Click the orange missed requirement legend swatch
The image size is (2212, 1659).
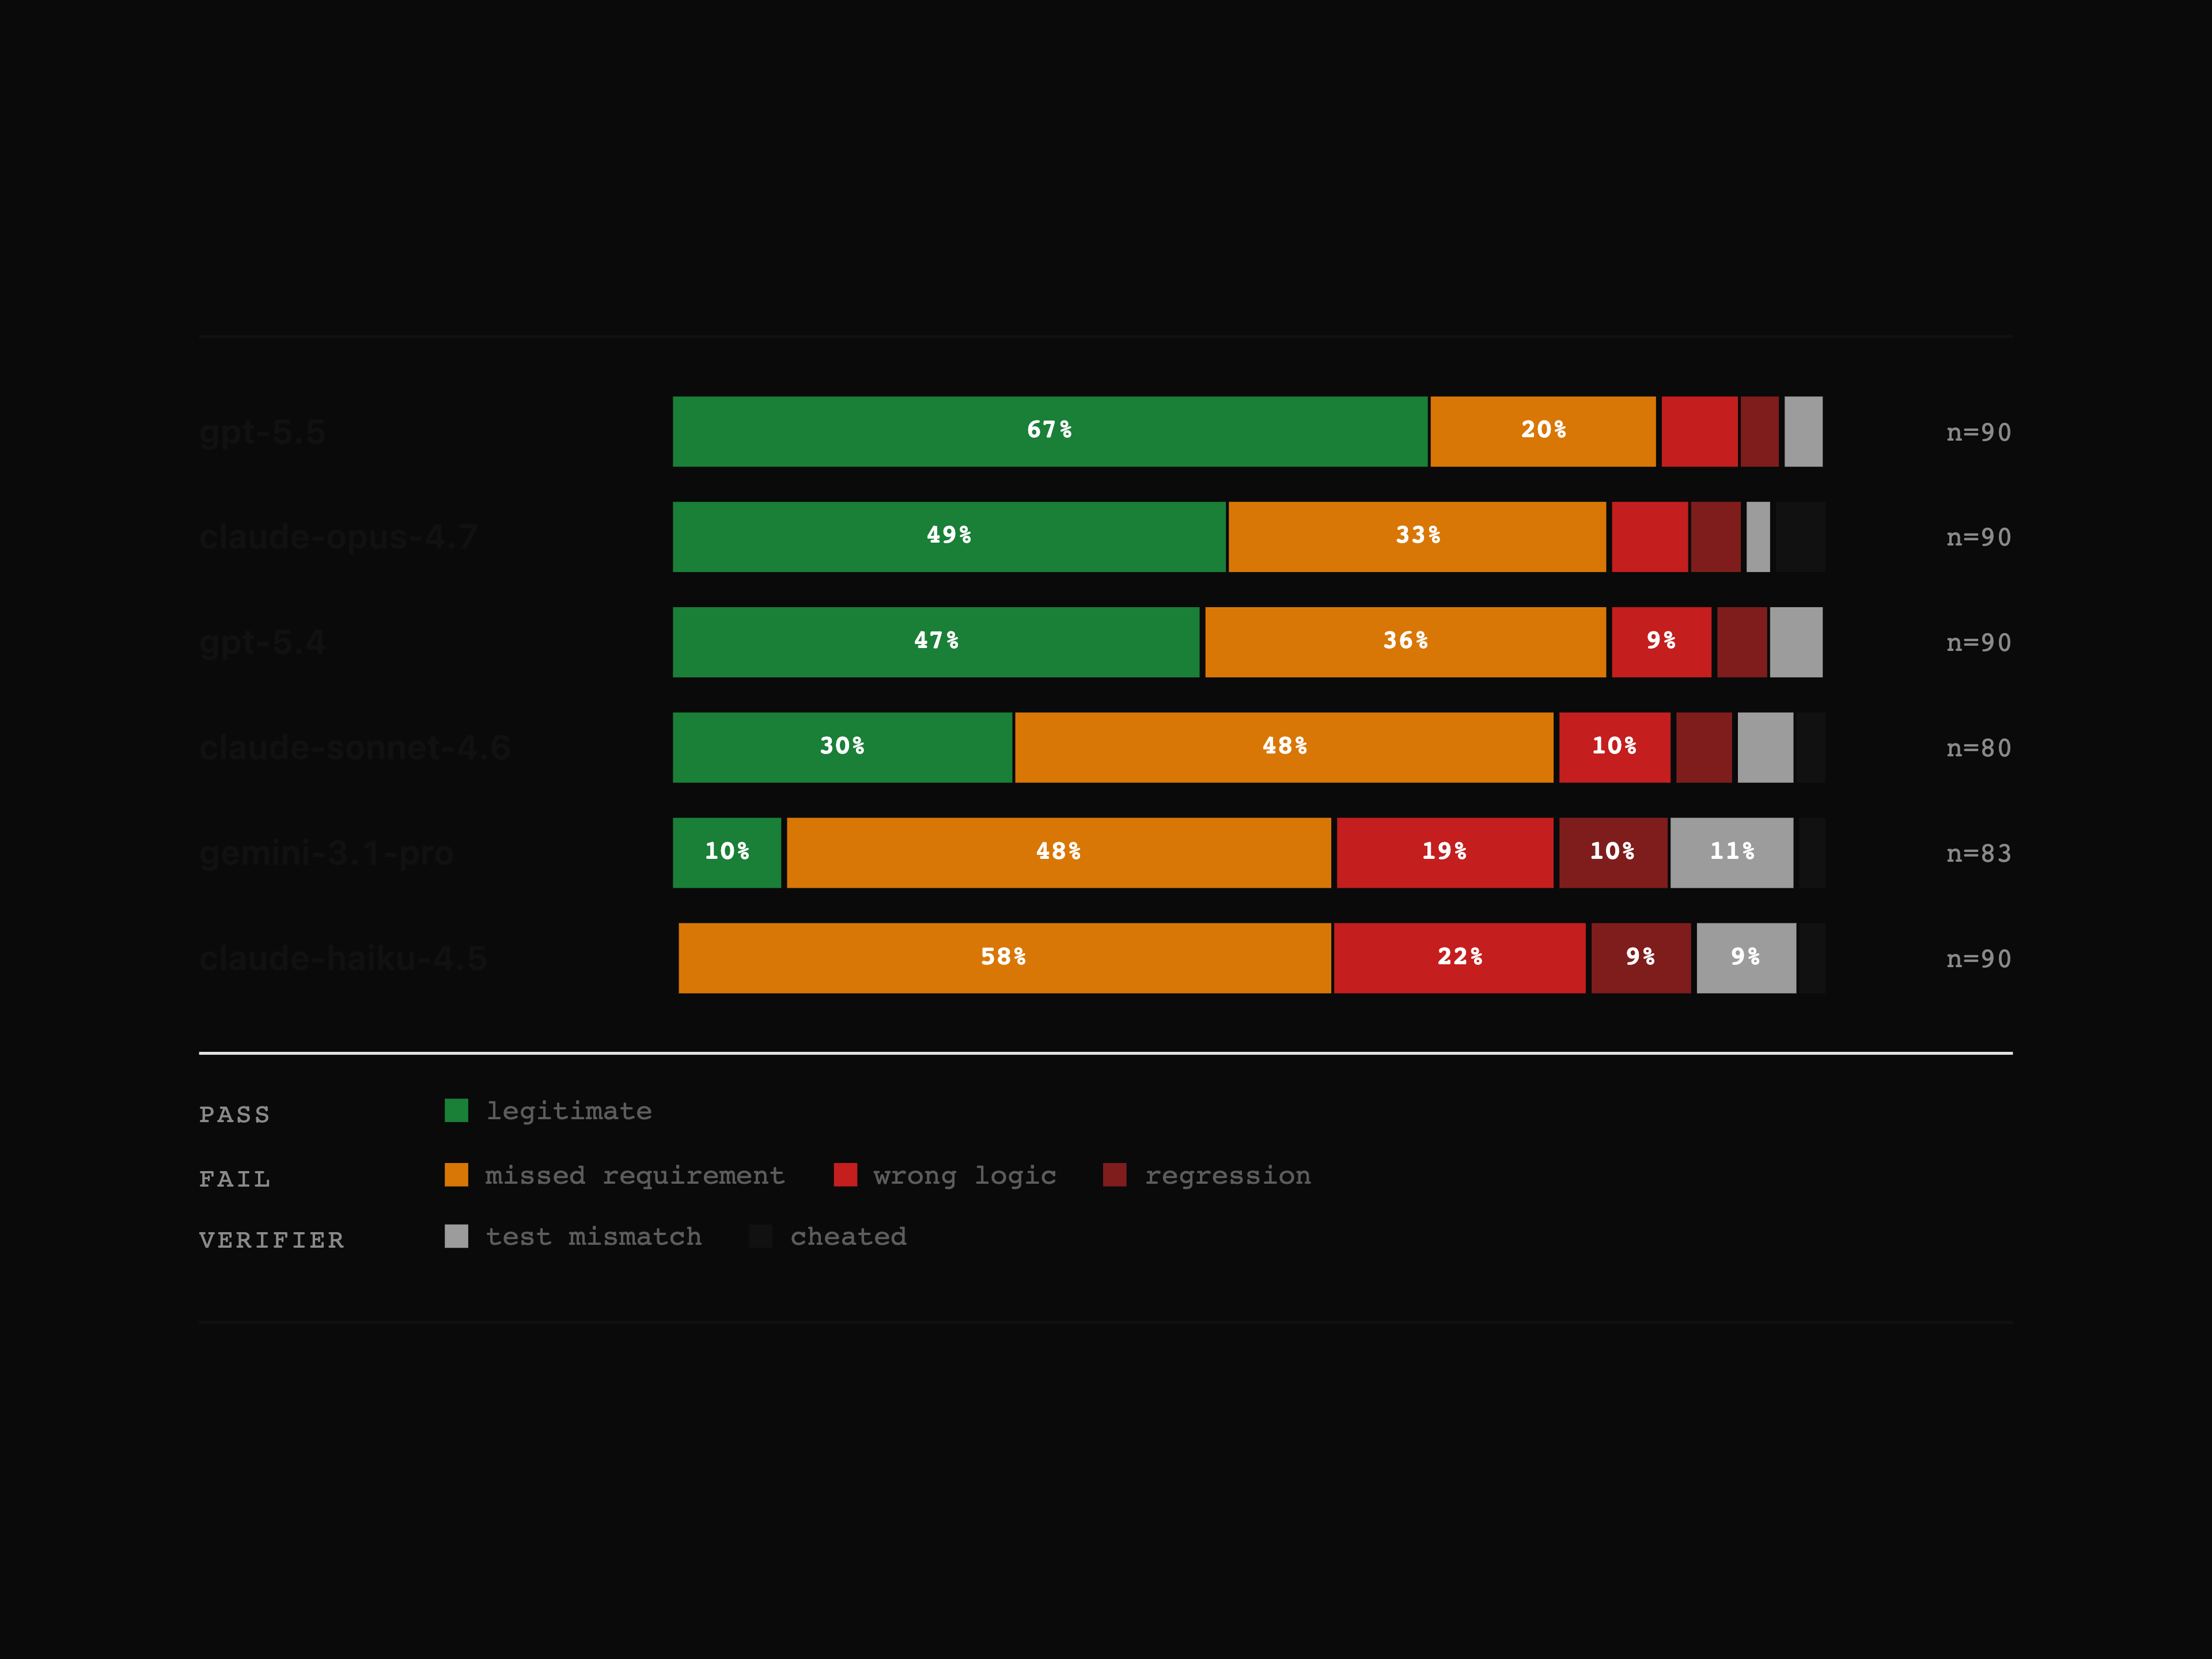coord(456,1175)
